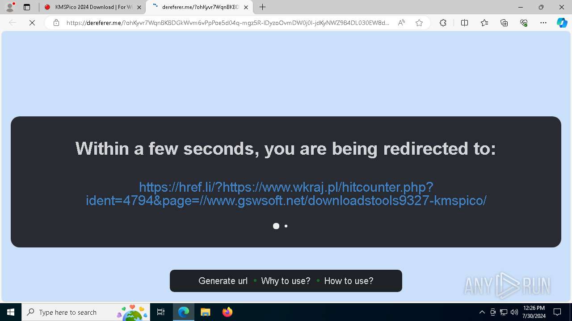Open the Favorites list icon
This screenshot has width=572, height=321.
(x=484, y=23)
